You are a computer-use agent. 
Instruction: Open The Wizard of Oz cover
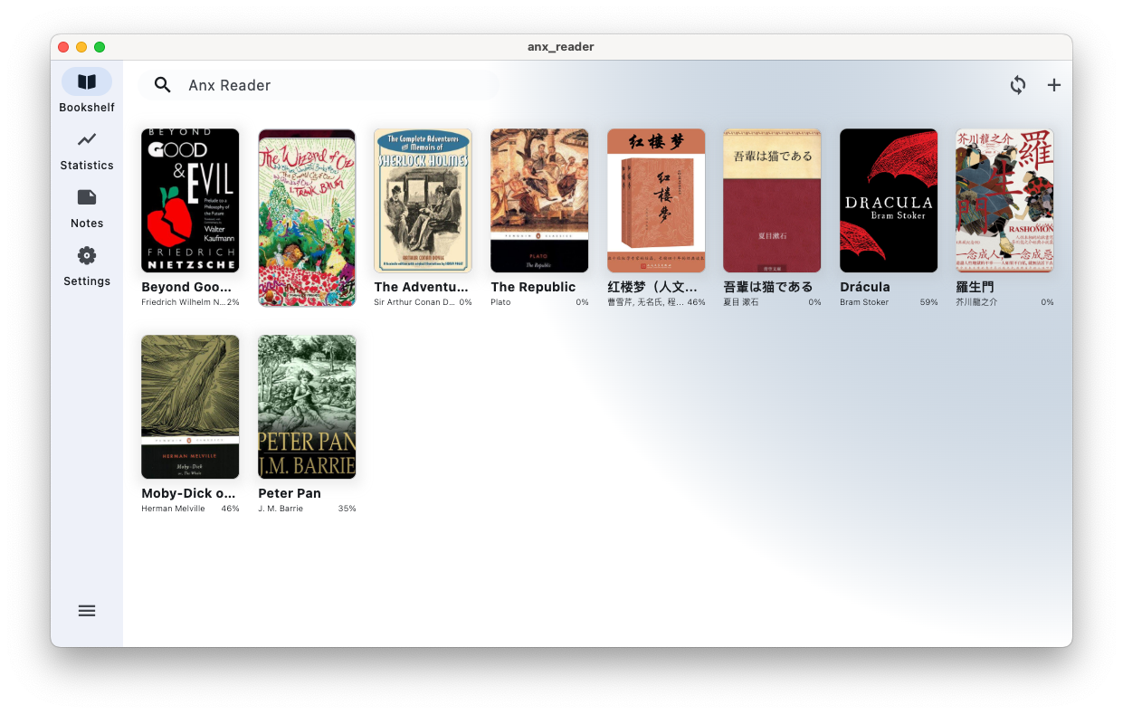click(307, 217)
